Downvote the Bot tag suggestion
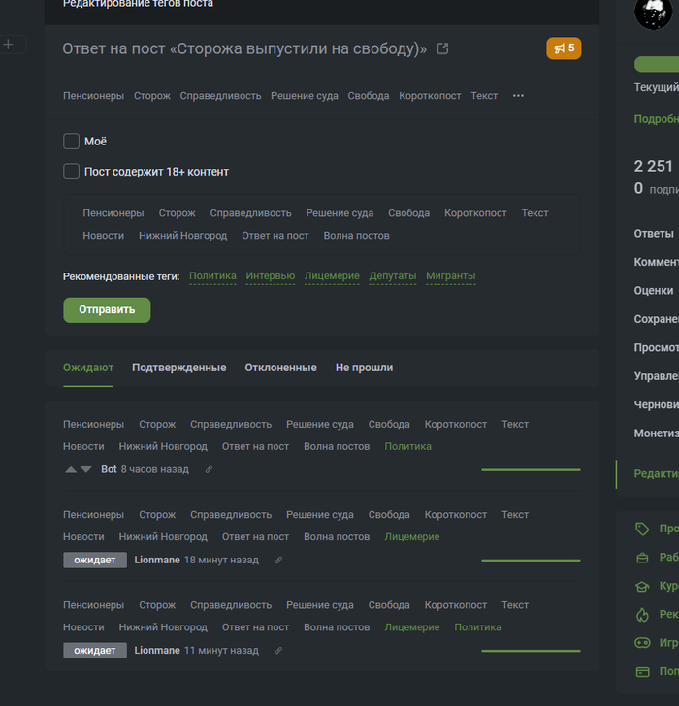Image resolution: width=679 pixels, height=706 pixels. (x=85, y=469)
